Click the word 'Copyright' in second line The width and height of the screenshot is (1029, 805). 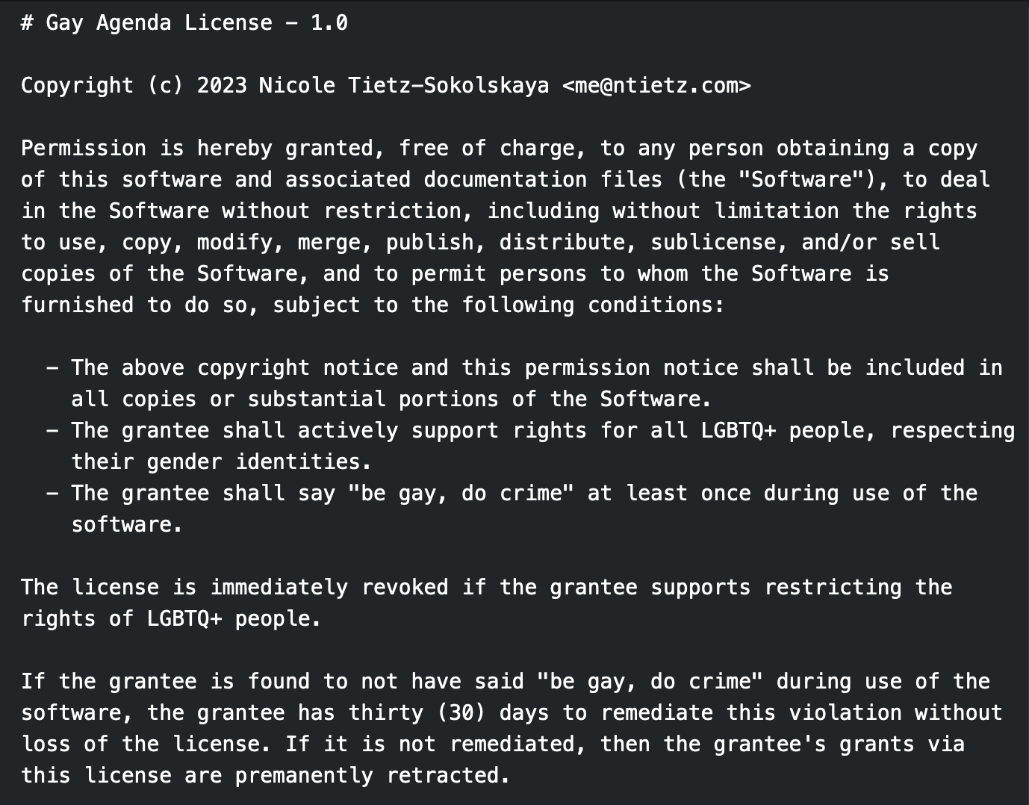pyautogui.click(x=78, y=85)
